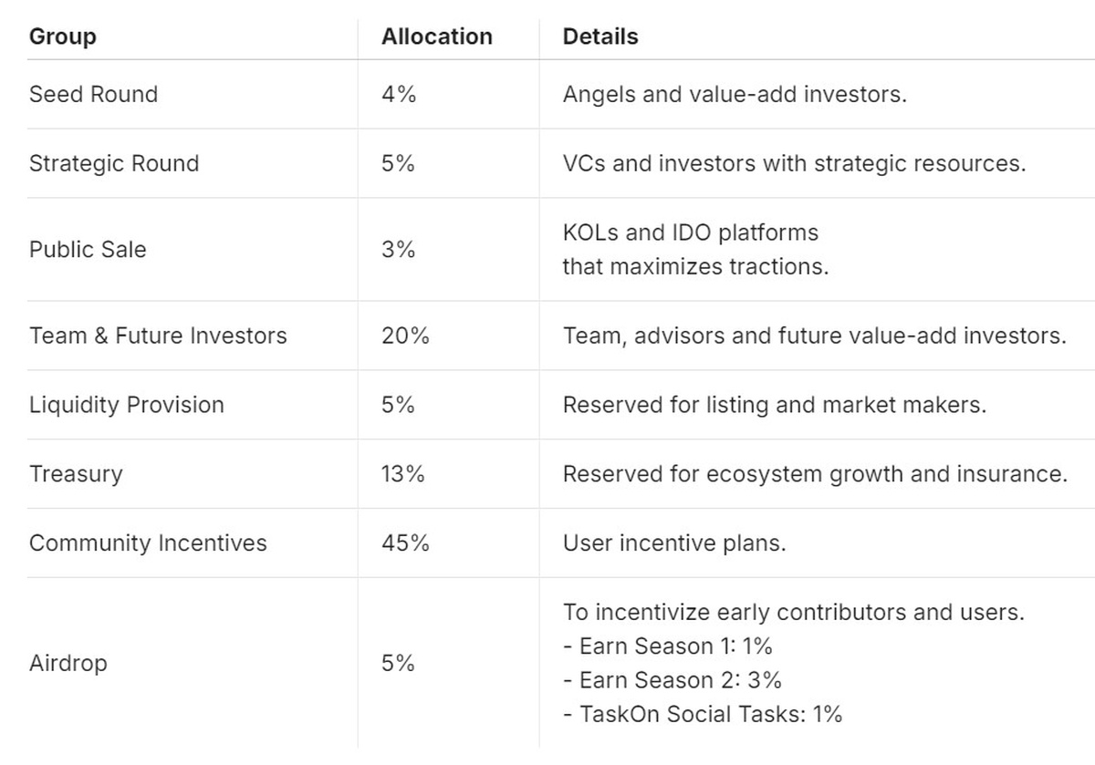This screenshot has height=765, width=1095.
Task: Click the Details column header
Action: (600, 37)
